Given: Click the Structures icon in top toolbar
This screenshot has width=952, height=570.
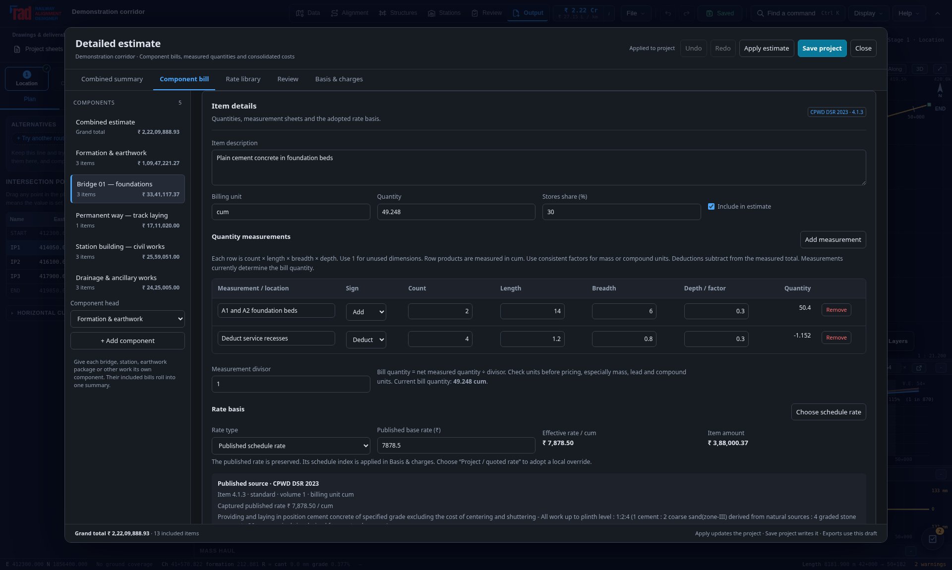Looking at the screenshot, I should 382,13.
